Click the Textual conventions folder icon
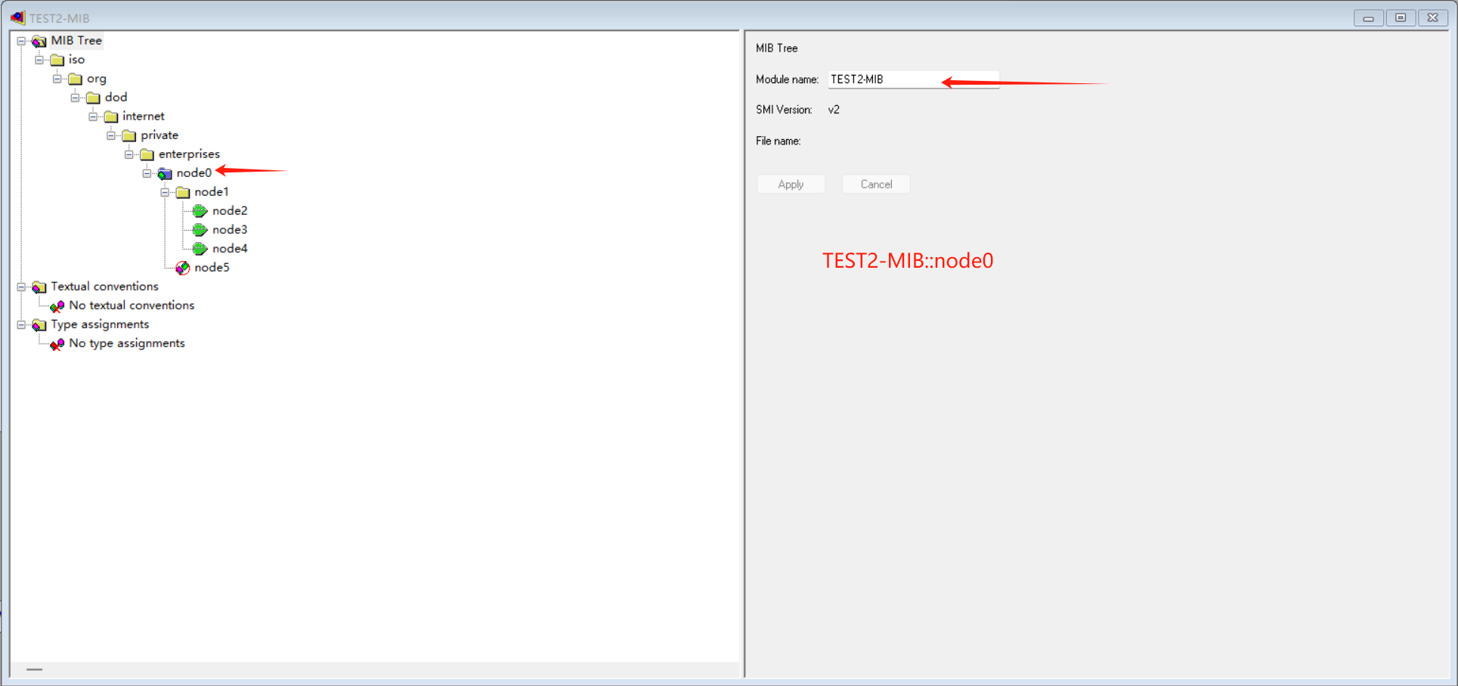1458x686 pixels. pyautogui.click(x=39, y=287)
